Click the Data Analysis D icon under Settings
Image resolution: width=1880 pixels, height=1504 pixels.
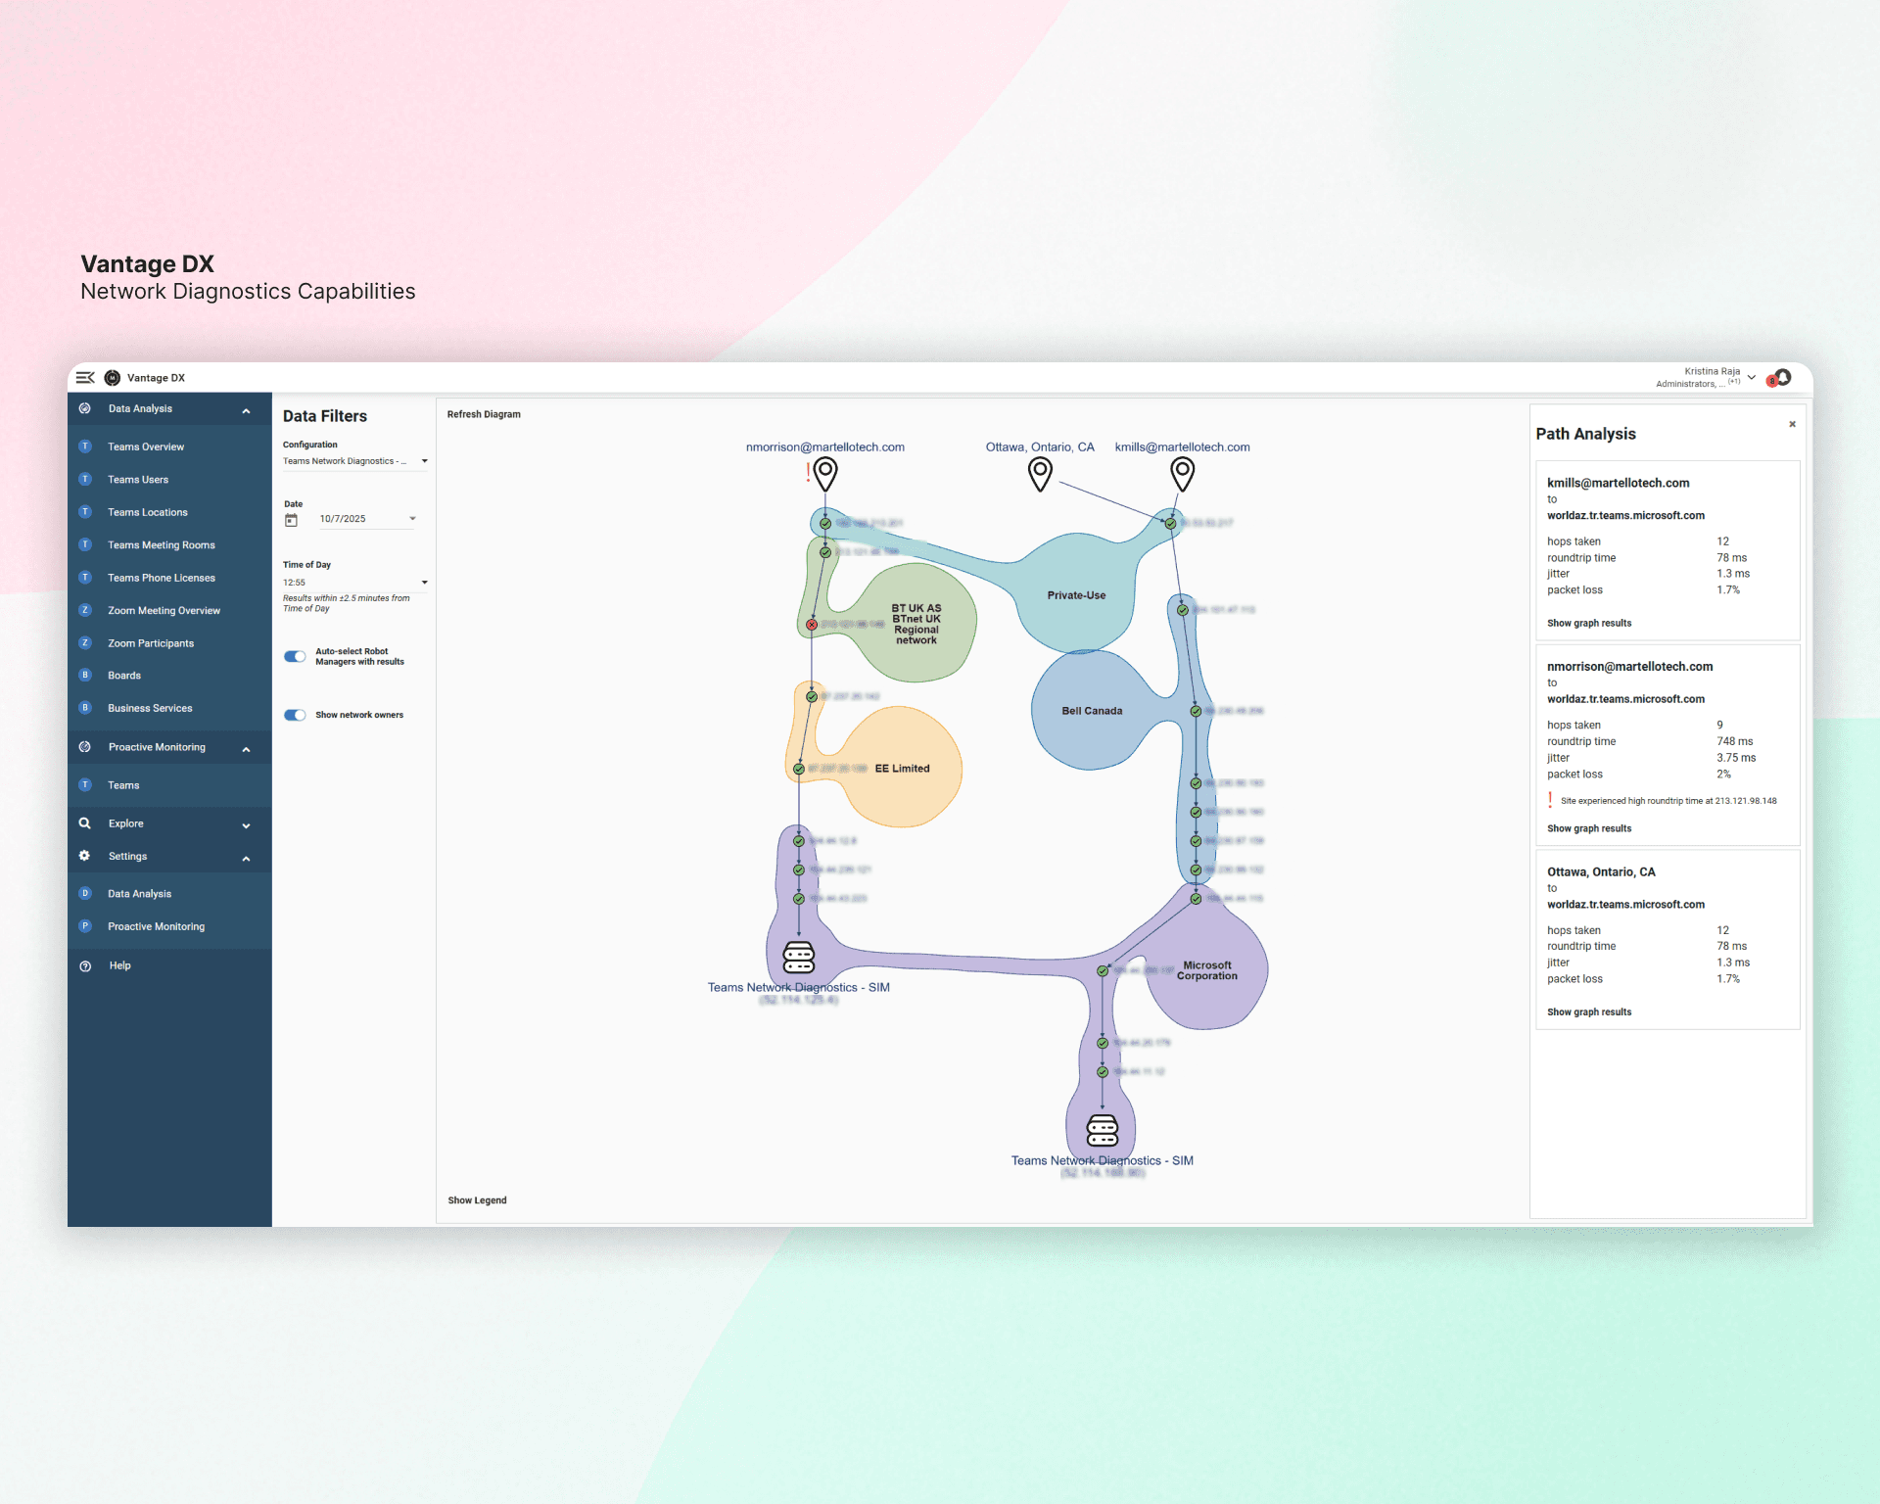(x=85, y=894)
